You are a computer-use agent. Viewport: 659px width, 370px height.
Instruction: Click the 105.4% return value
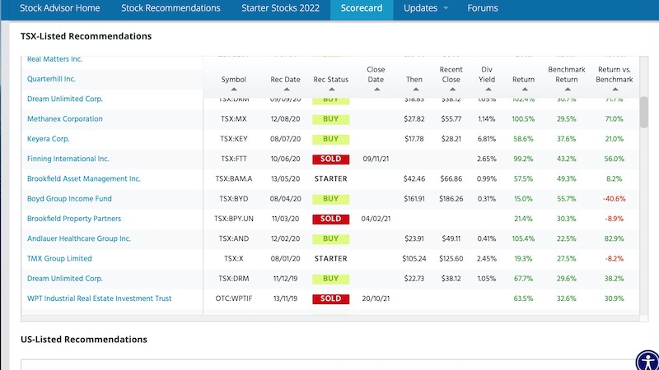click(523, 238)
